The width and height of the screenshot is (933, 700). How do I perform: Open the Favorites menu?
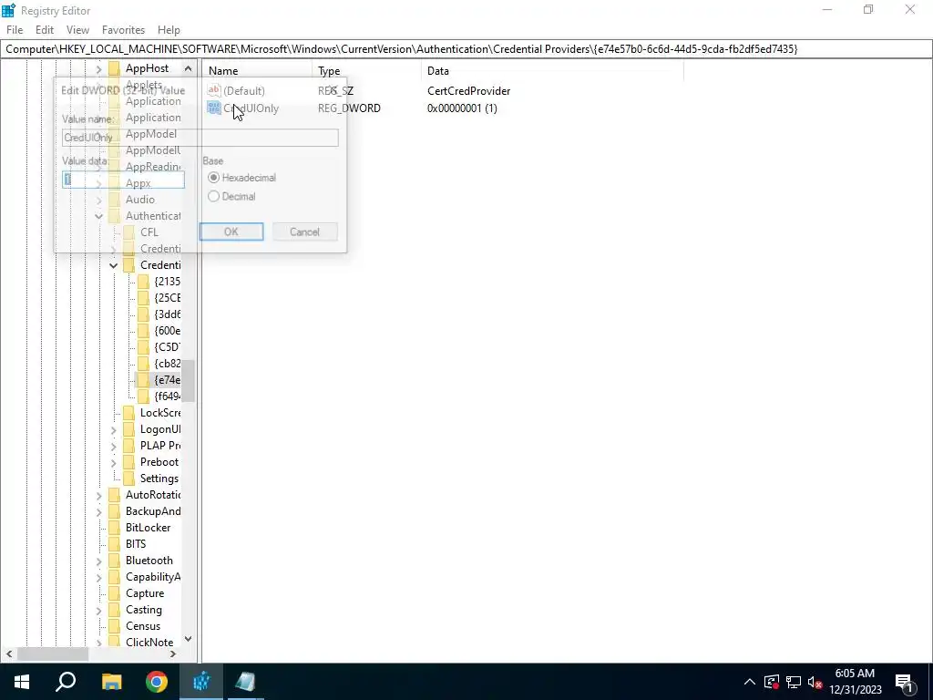tap(123, 30)
